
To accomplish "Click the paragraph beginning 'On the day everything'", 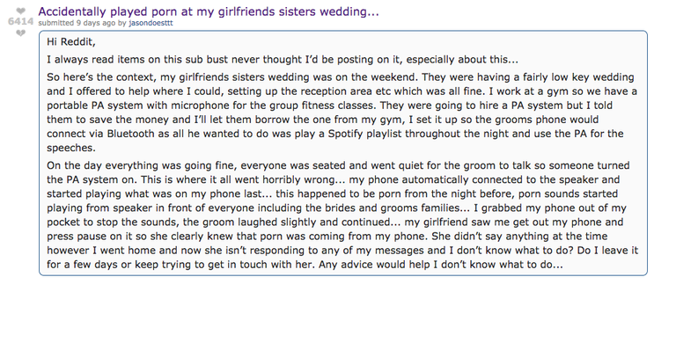I will coord(342,215).
